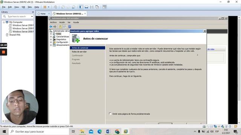
Task: Select the Diagnóstico item in server tree
Action: (x=61, y=39)
